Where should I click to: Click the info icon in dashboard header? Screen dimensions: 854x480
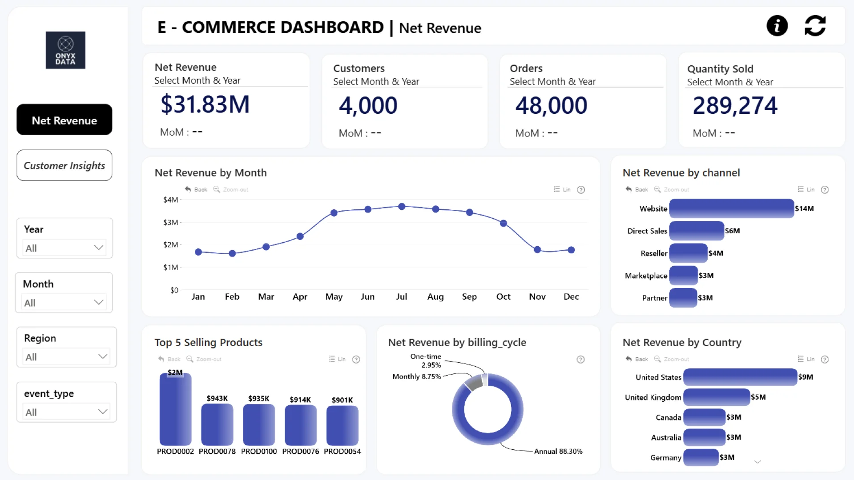tap(777, 26)
